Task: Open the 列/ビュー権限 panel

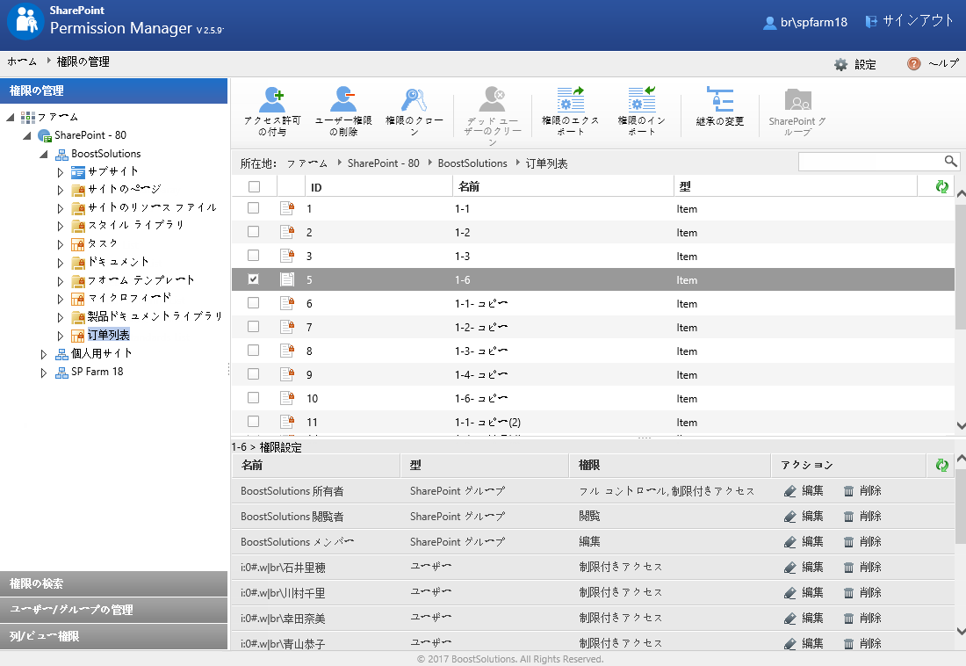Action: point(114,636)
